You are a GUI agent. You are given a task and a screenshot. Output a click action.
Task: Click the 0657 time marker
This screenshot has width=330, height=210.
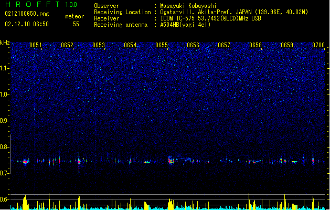pyautogui.click(x=224, y=45)
